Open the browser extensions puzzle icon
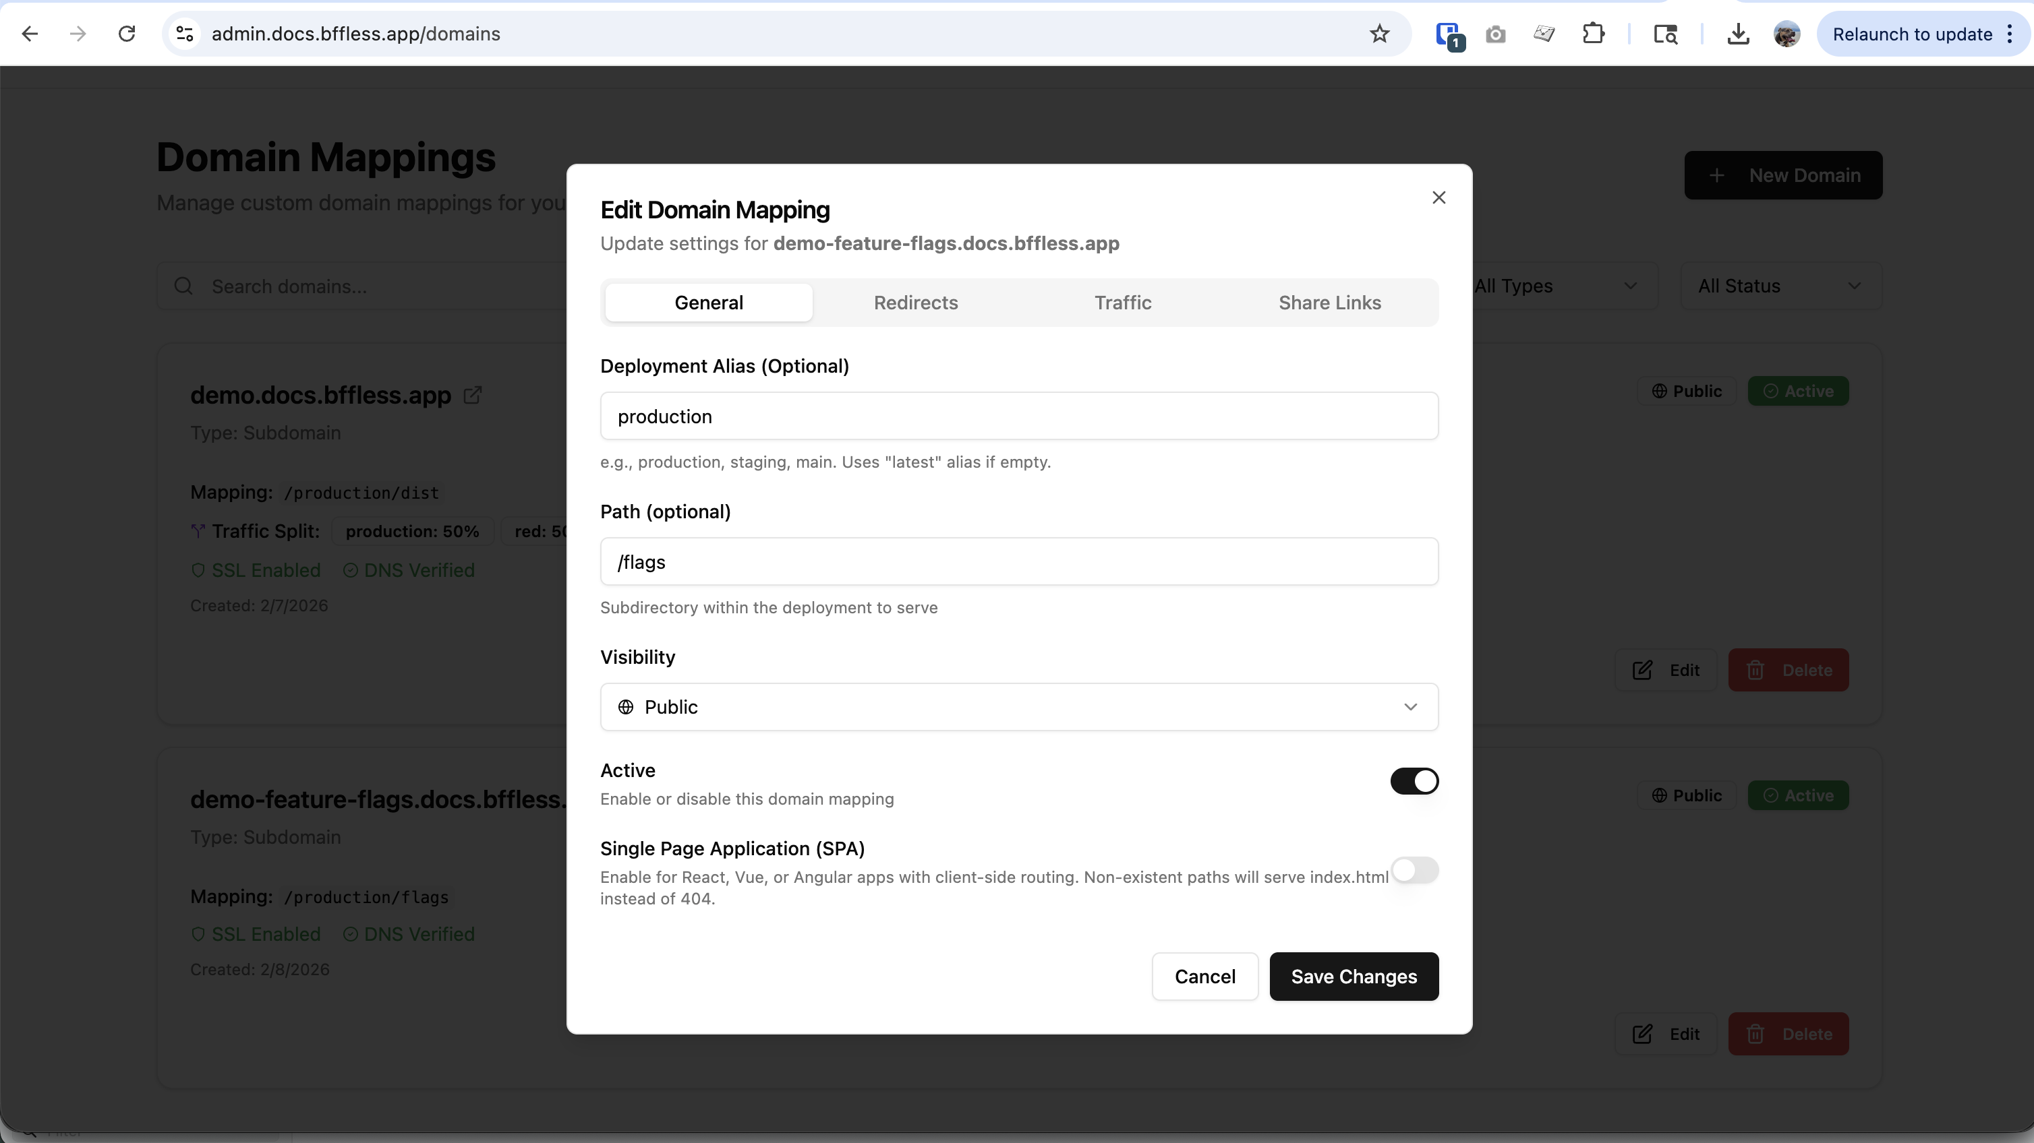The image size is (2034, 1143). point(1594,34)
